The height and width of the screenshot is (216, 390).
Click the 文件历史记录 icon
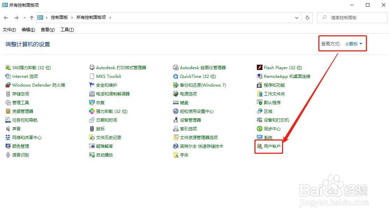92,137
